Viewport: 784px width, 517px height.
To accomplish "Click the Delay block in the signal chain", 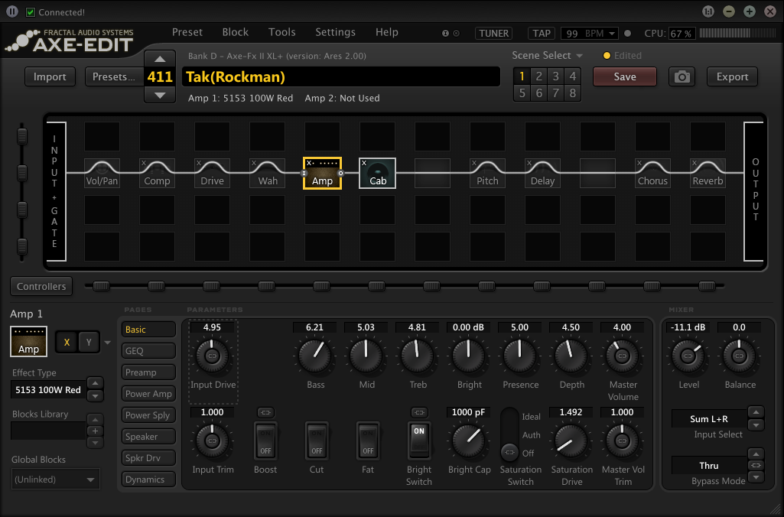I will point(542,173).
